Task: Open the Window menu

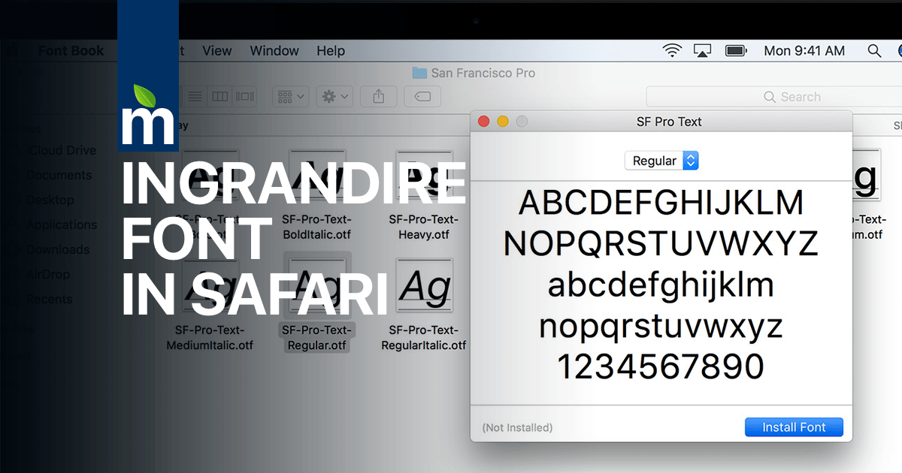Action: pyautogui.click(x=274, y=51)
